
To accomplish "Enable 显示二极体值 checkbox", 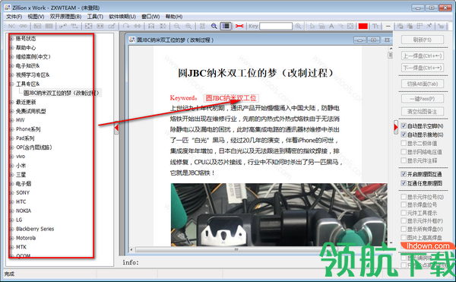I will (x=404, y=143).
